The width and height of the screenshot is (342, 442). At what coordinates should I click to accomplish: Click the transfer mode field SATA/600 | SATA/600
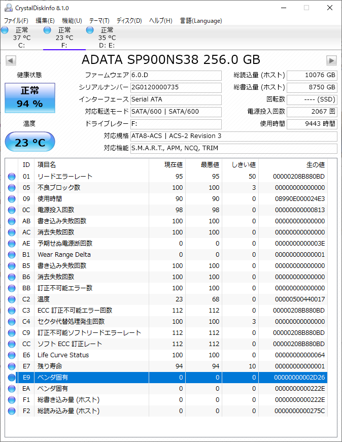click(176, 112)
